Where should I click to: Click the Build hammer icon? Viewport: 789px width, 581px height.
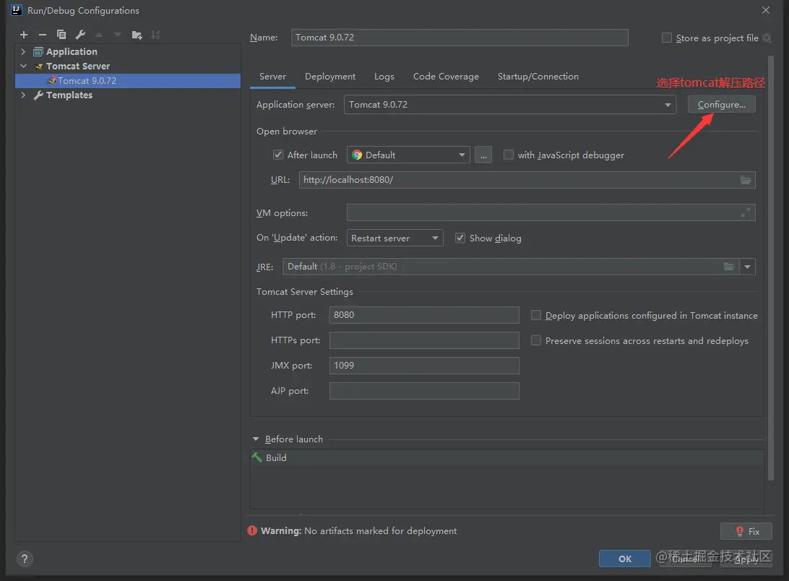(x=257, y=457)
